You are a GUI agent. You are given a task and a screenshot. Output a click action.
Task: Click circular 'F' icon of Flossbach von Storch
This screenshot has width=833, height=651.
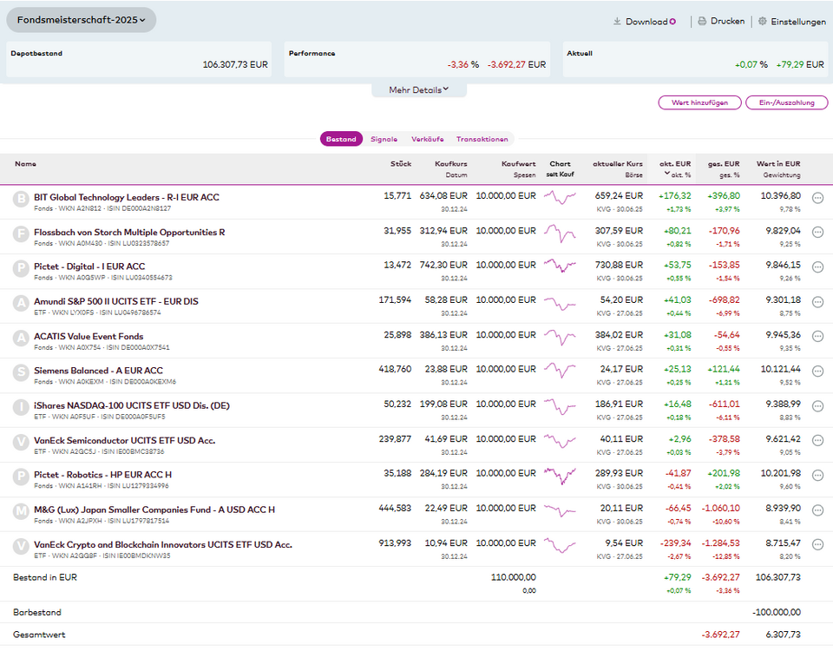click(x=21, y=233)
